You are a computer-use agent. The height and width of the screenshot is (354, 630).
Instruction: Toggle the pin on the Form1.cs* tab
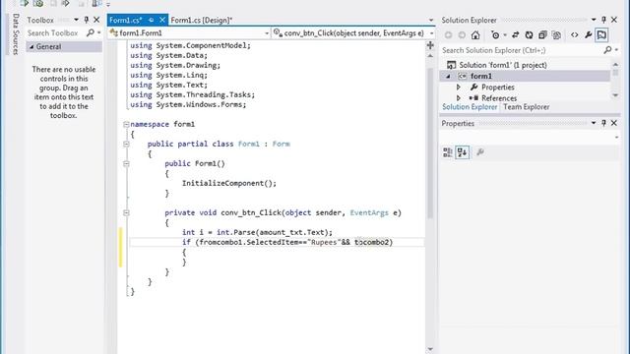(x=151, y=20)
